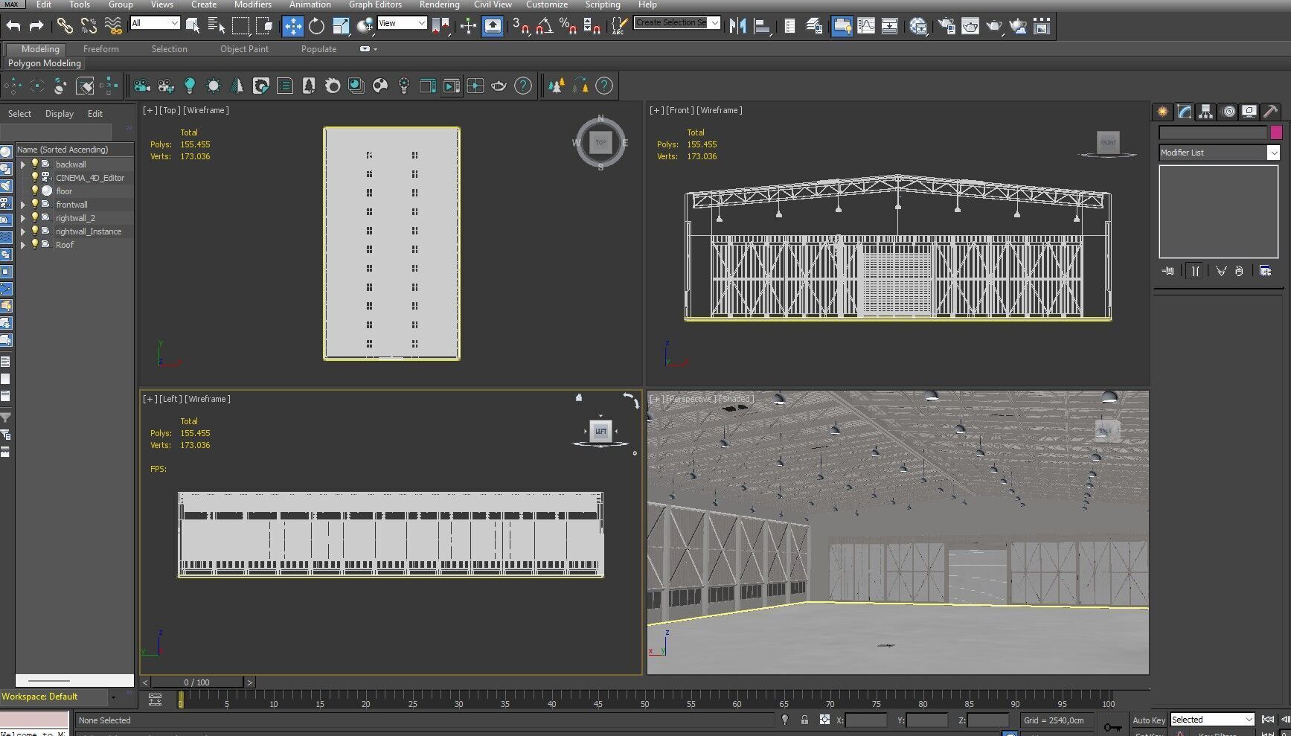Image resolution: width=1291 pixels, height=736 pixels.
Task: Open the Curve Editor from the toolbar
Action: [866, 26]
